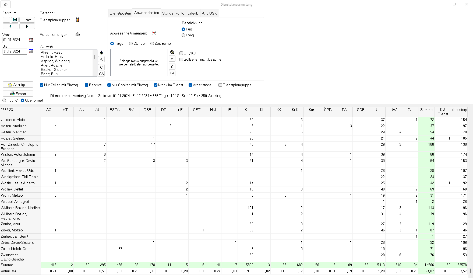Screen dimensions: 473x278
Task: Open the Urlaub tab
Action: click(x=193, y=13)
